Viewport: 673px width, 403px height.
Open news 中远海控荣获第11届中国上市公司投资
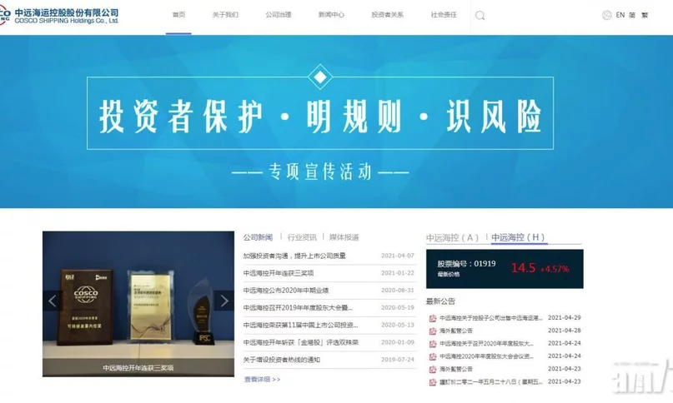(x=300, y=325)
